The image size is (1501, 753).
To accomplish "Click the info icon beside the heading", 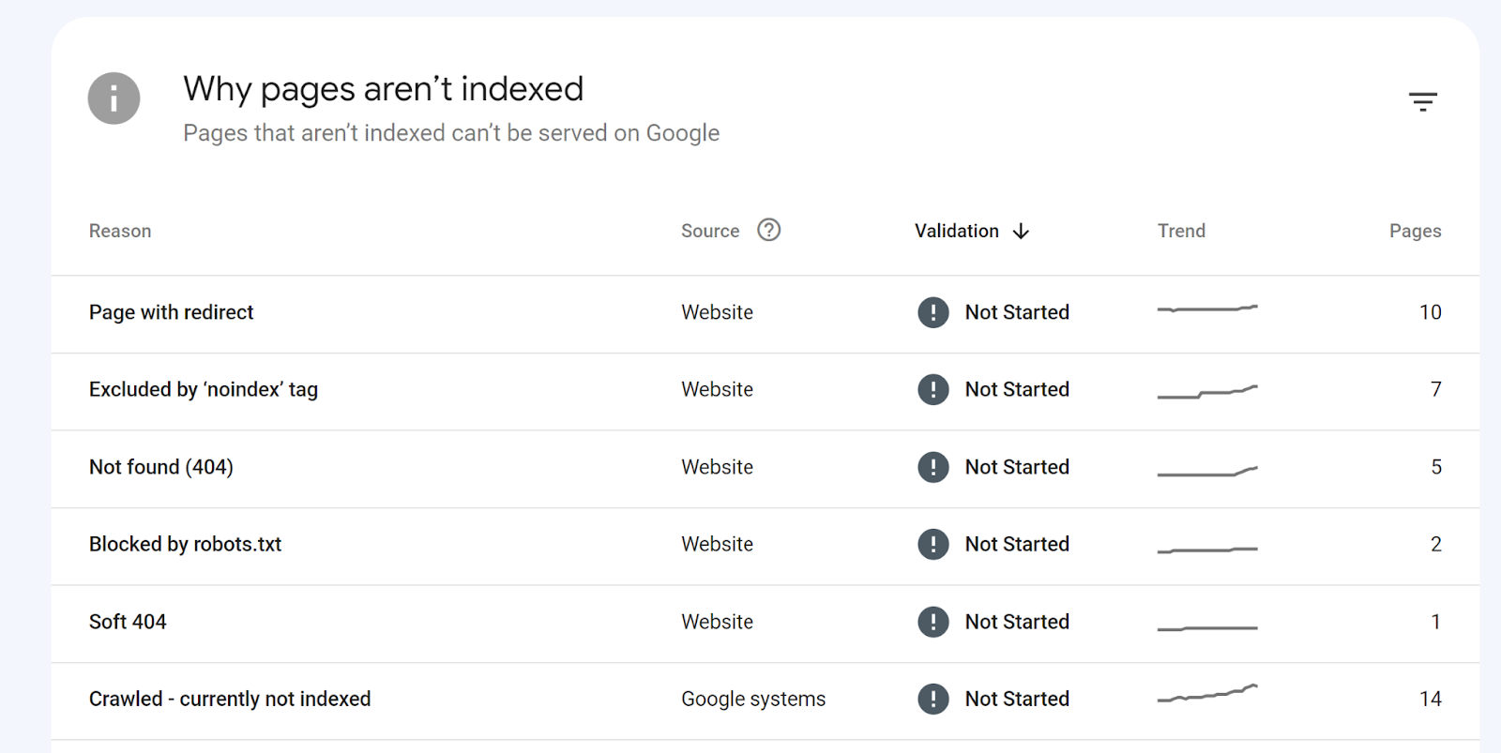I will tap(114, 98).
